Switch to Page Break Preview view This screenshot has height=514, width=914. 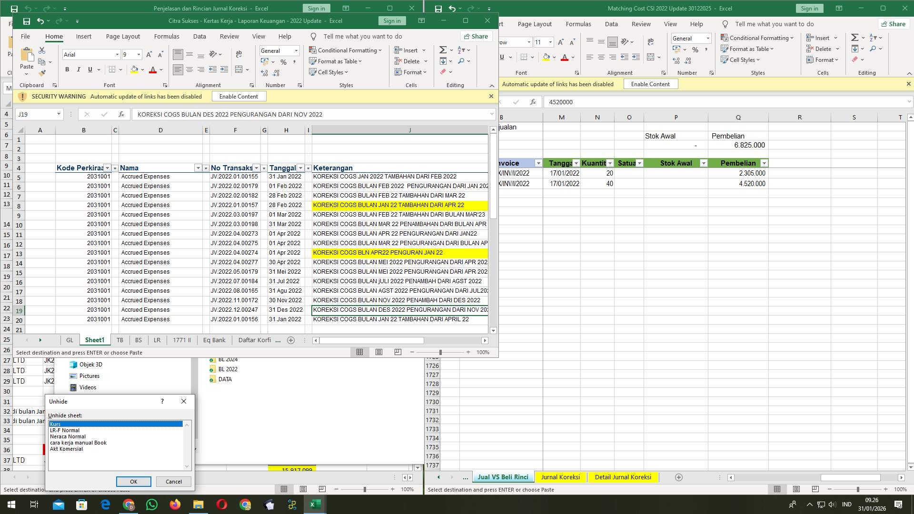(397, 352)
